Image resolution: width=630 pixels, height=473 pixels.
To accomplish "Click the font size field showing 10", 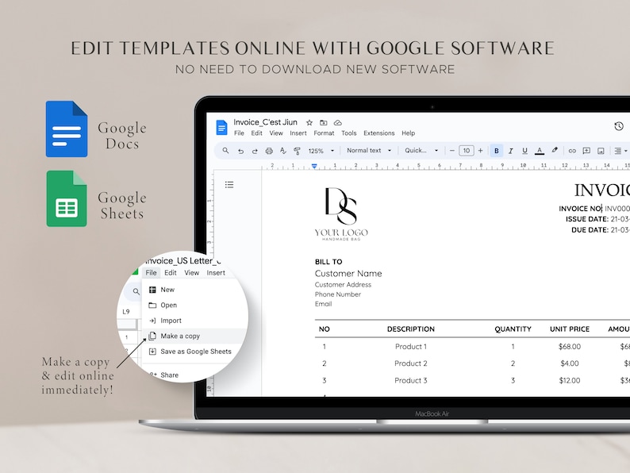I will 466,151.
